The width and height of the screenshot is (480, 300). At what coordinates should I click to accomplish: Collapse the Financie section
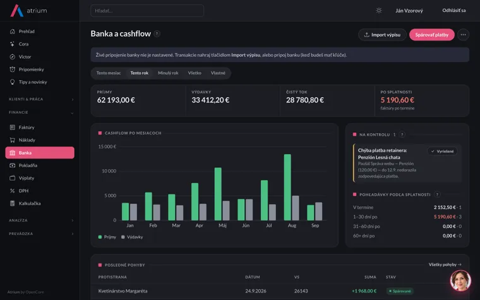[41, 112]
